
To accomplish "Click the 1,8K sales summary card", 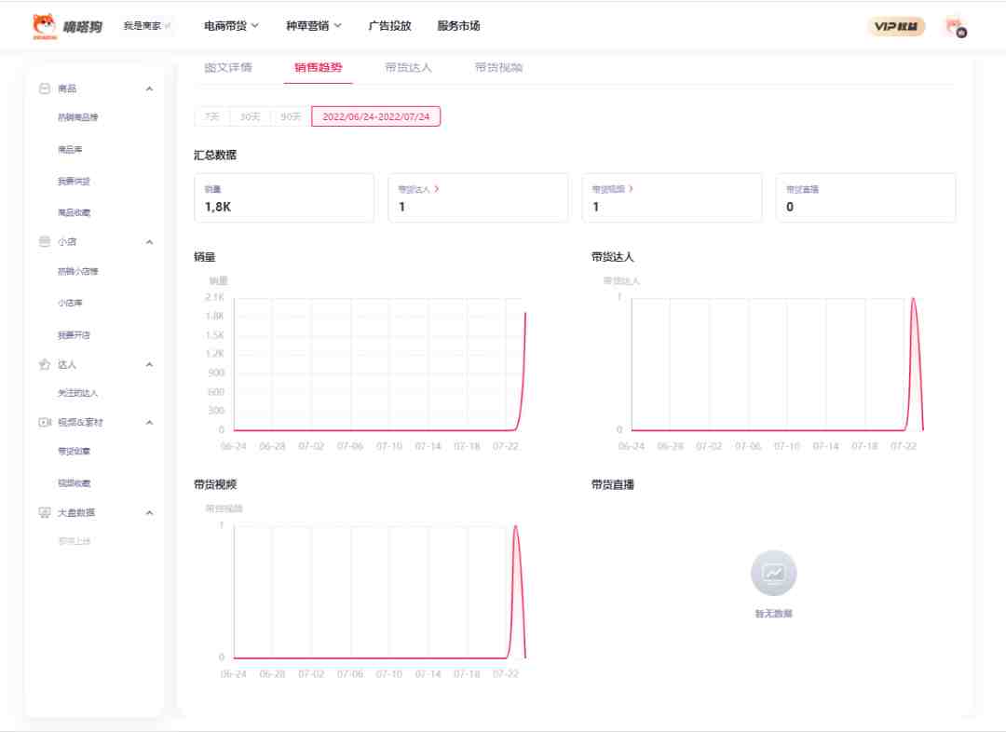I will (283, 197).
